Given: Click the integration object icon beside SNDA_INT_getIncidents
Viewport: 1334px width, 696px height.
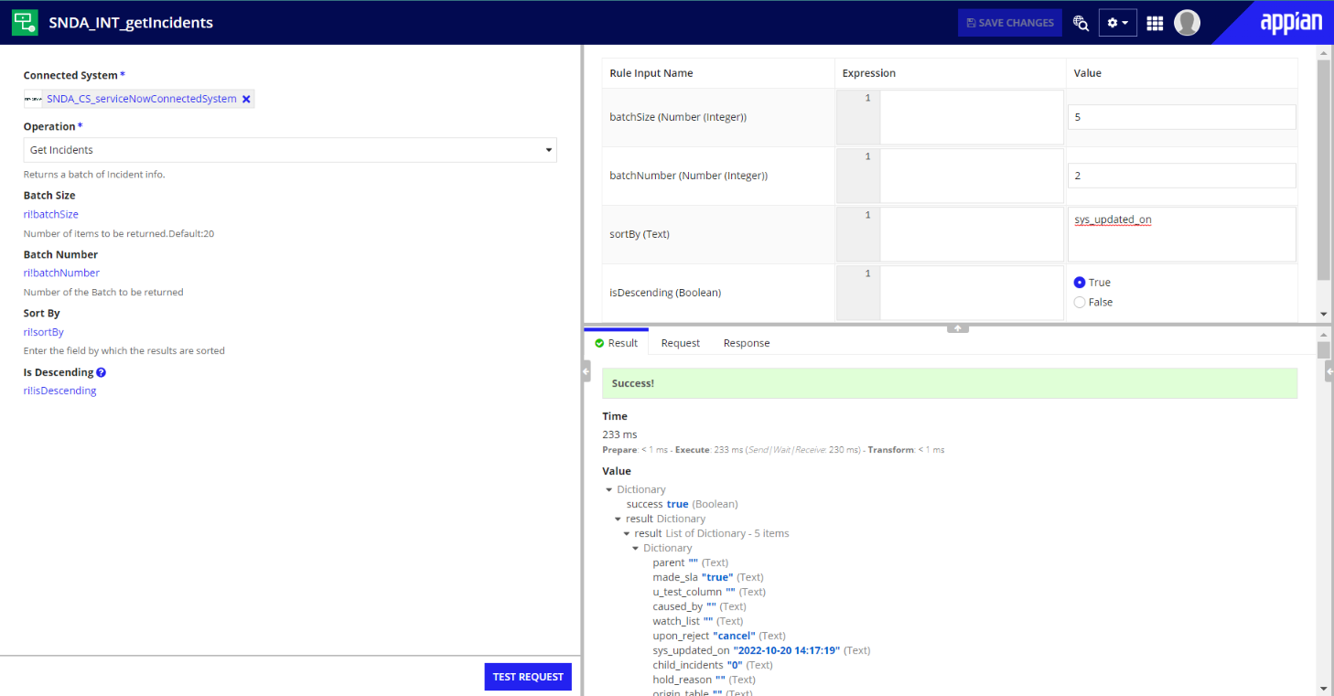Looking at the screenshot, I should tap(25, 23).
